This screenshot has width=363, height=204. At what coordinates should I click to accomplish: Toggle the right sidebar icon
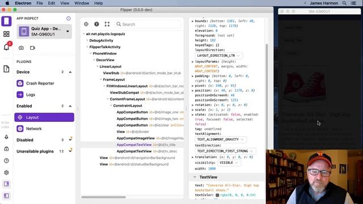tap(6, 184)
